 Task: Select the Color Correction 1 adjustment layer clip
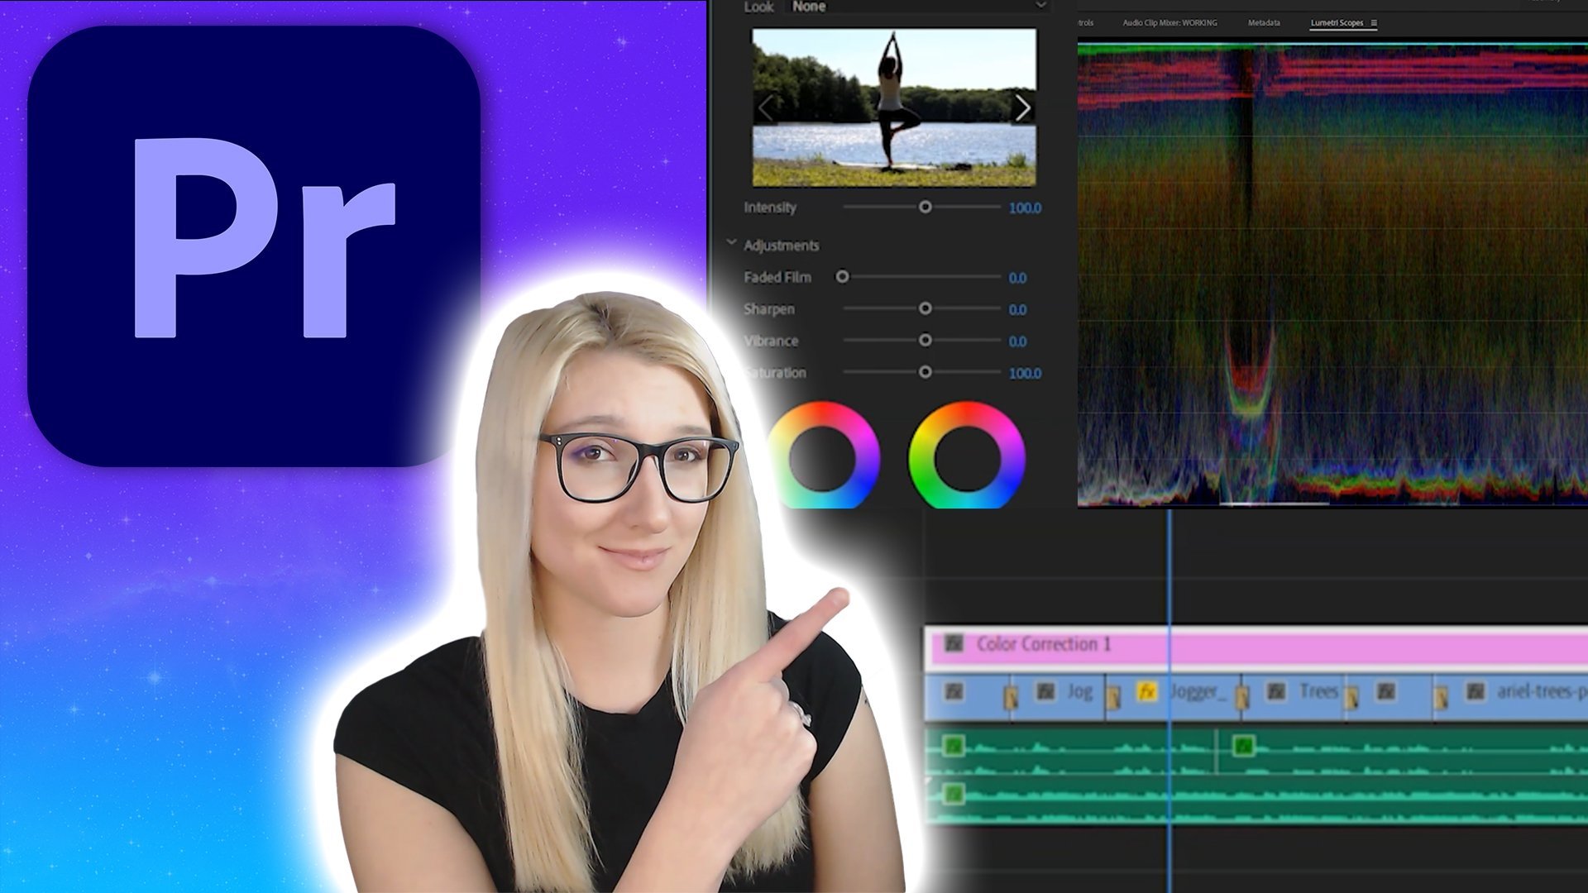pos(1323,645)
